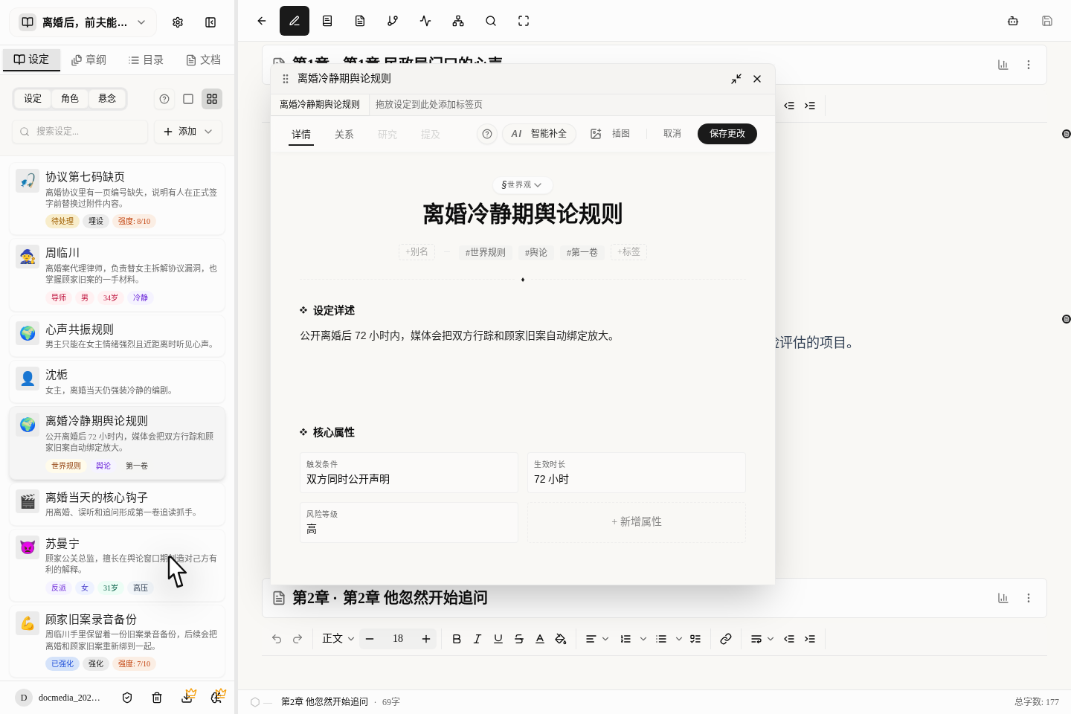Viewport: 1071px width, 714px height.
Task: Open the trash icon near docmedia username
Action: [157, 698]
